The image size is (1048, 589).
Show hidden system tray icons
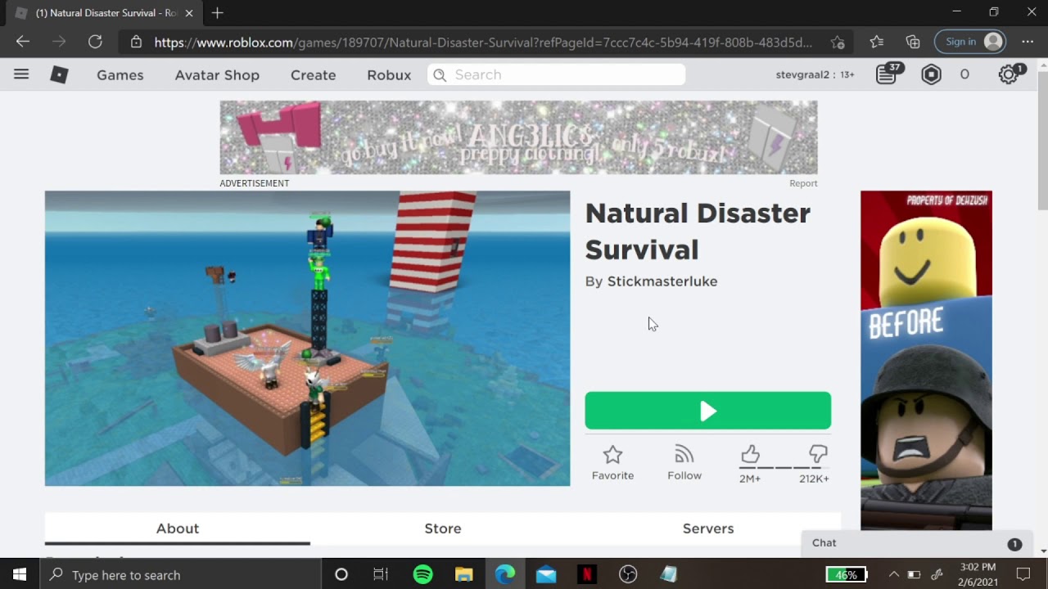(x=894, y=575)
